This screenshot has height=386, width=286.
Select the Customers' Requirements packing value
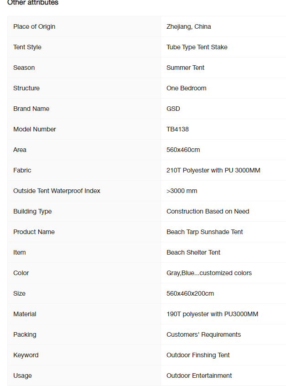tap(203, 334)
